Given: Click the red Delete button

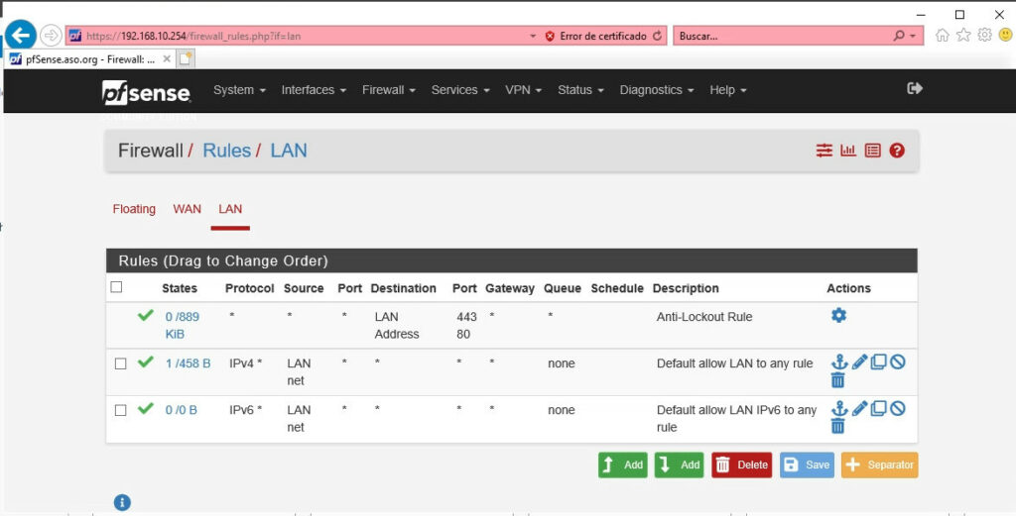Looking at the screenshot, I should (x=741, y=465).
